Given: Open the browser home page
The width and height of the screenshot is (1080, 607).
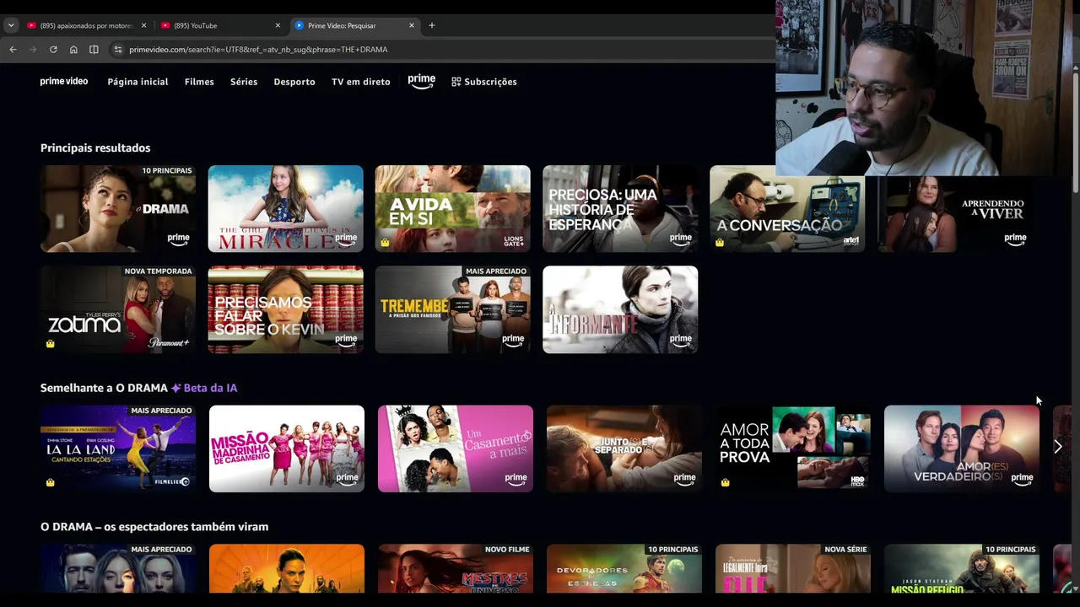Looking at the screenshot, I should point(73,50).
